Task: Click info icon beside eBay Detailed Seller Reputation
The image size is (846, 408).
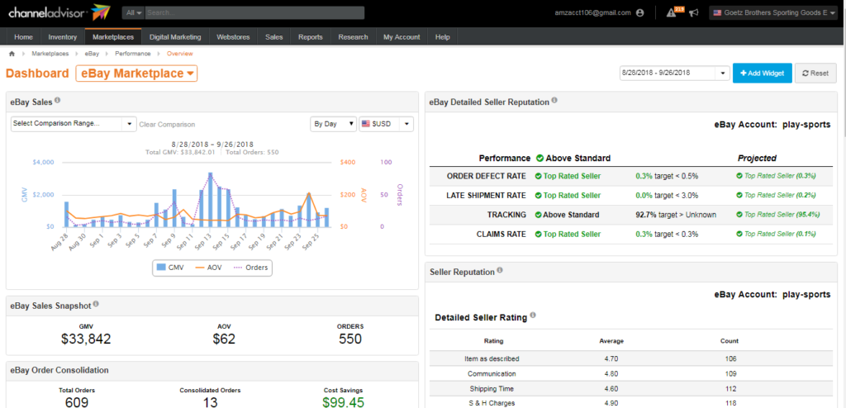Action: pos(554,101)
